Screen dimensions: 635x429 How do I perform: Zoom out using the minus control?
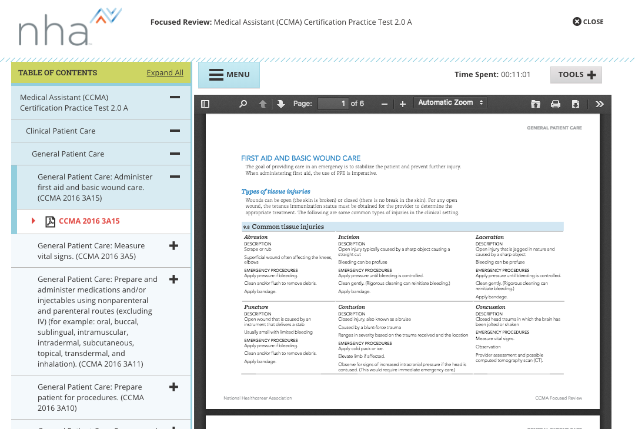[385, 104]
